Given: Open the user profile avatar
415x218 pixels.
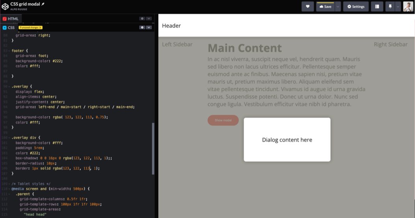Looking at the screenshot, I should pyautogui.click(x=408, y=7).
